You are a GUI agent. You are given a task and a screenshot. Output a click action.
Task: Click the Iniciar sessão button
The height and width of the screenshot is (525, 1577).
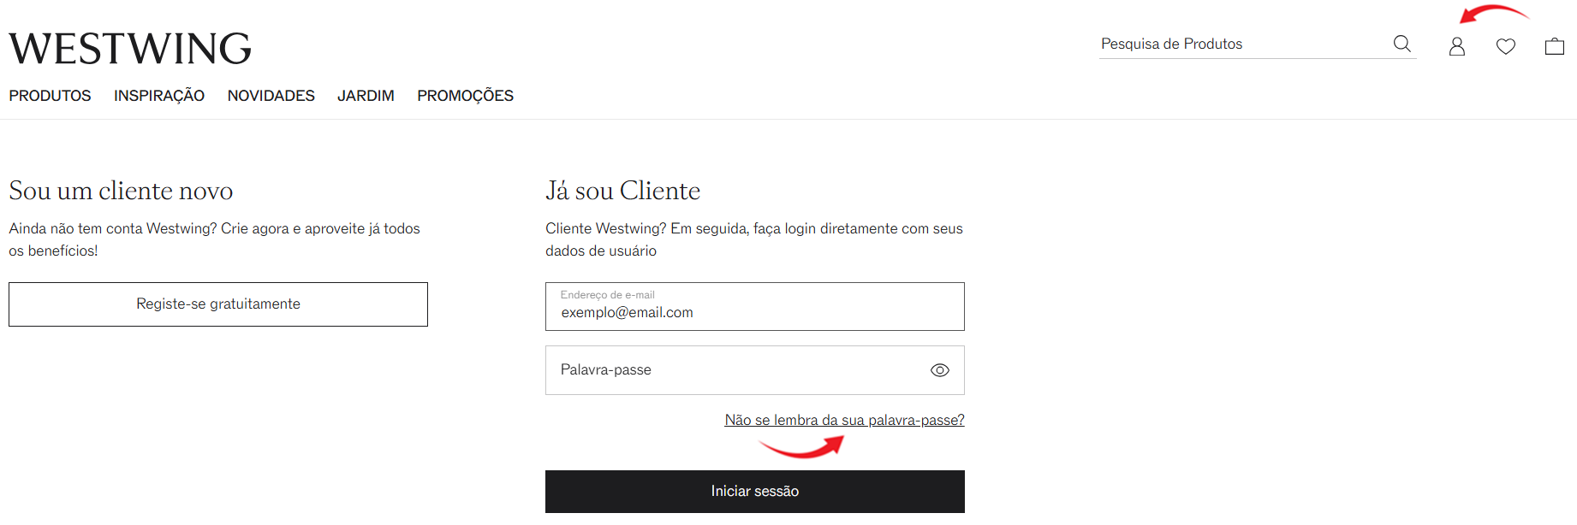tap(755, 492)
